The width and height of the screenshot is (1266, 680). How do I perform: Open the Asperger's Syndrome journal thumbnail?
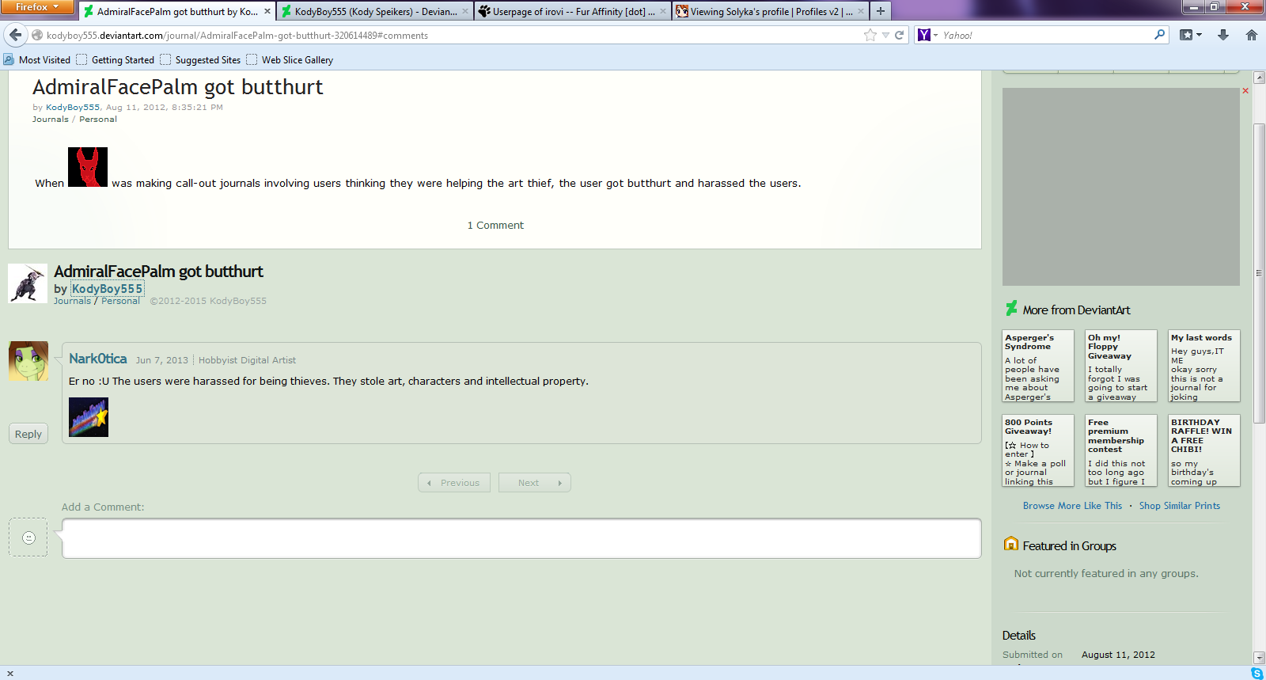tap(1037, 366)
